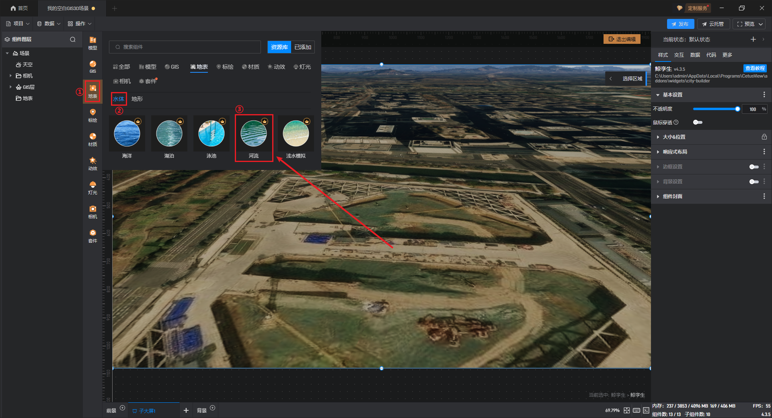Expand the 大小&位置 section
772x418 pixels.
674,137
